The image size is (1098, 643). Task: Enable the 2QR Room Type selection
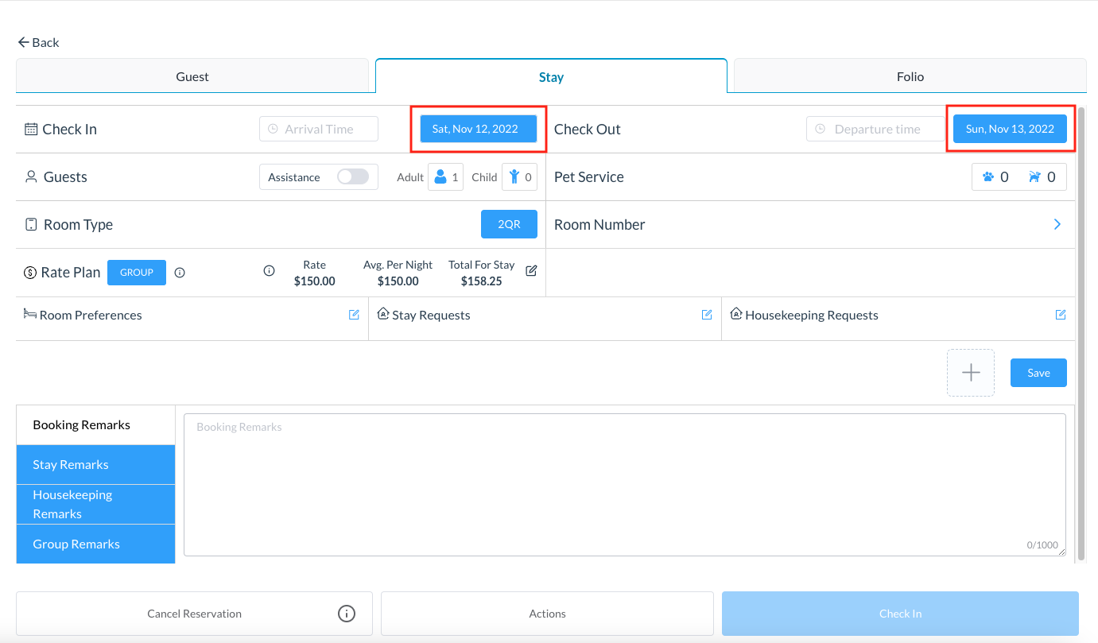(509, 224)
